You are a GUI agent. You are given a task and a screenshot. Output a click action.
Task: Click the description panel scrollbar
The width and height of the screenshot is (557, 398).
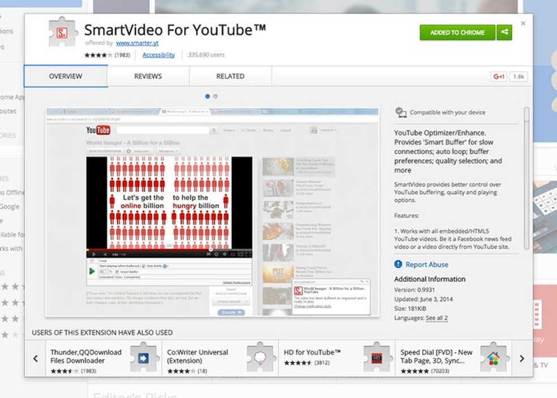(526, 179)
